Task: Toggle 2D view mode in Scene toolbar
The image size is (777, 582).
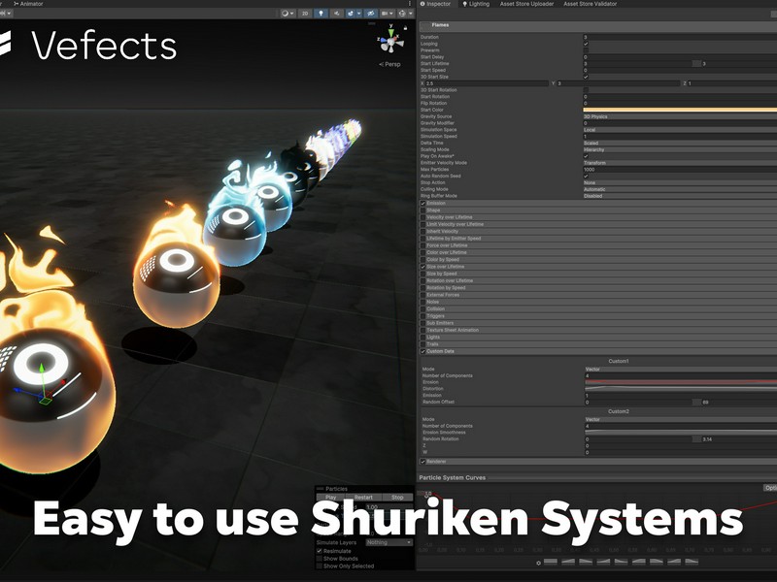Action: [305, 14]
